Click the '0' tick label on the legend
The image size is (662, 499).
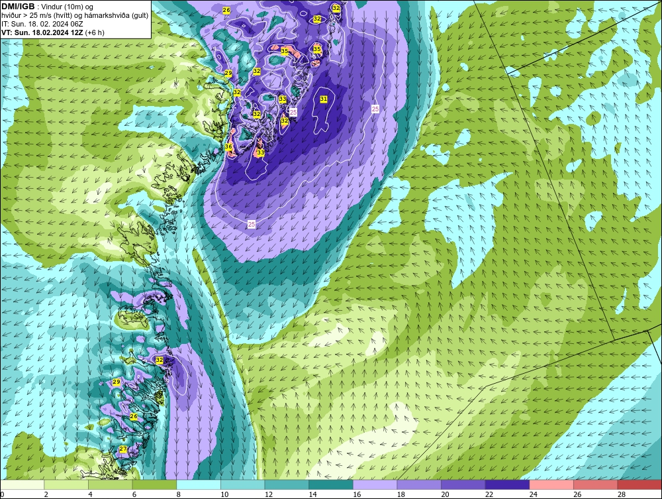coord(3,494)
